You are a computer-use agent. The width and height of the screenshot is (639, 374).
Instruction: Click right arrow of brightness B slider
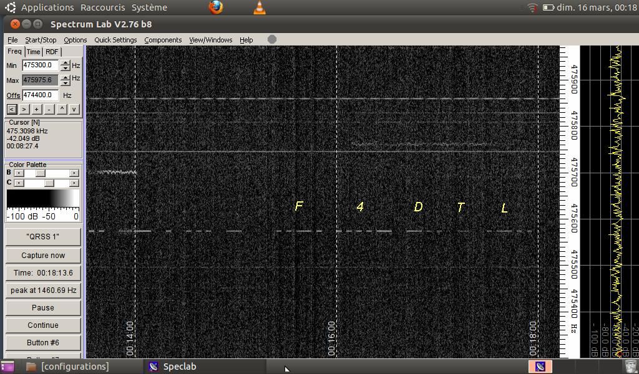coord(74,173)
